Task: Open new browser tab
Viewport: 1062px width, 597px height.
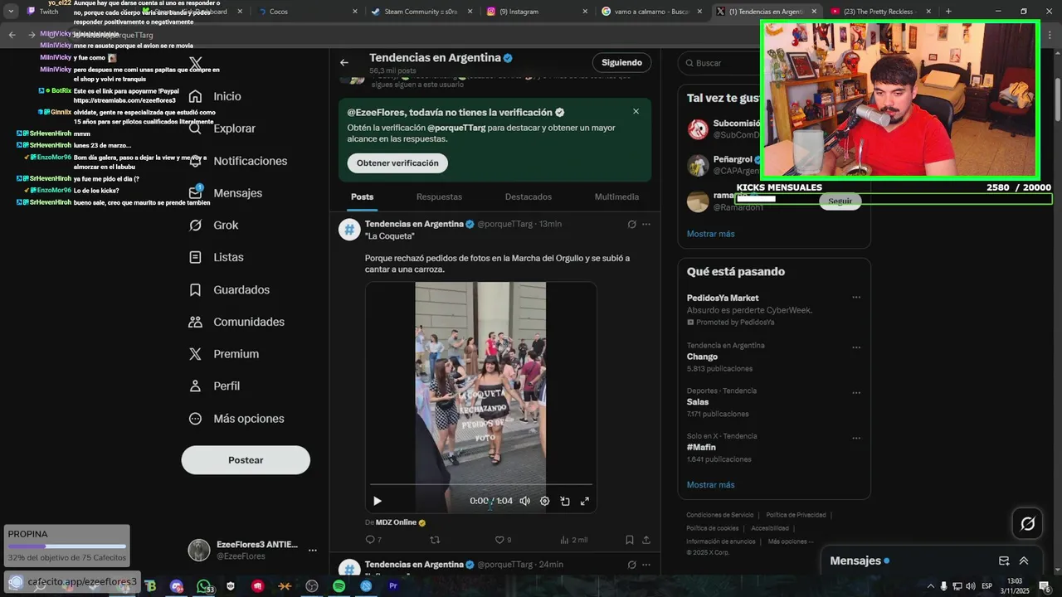Action: click(x=948, y=12)
